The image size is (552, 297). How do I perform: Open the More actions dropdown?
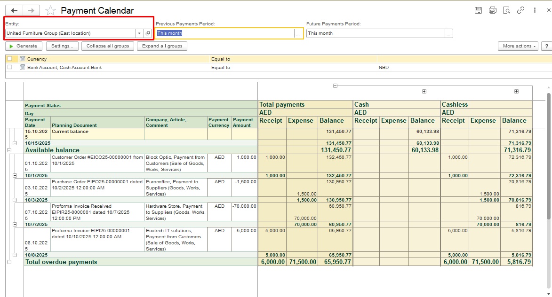(x=518, y=46)
